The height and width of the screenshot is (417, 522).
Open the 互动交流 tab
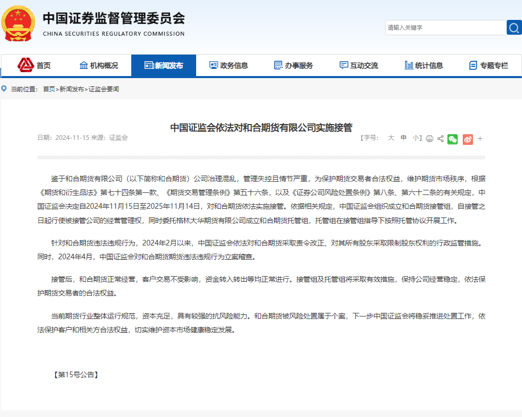coord(359,65)
